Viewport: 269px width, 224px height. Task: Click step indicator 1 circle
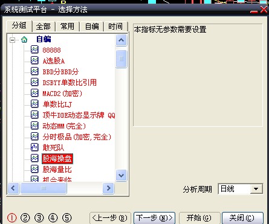point(12,218)
